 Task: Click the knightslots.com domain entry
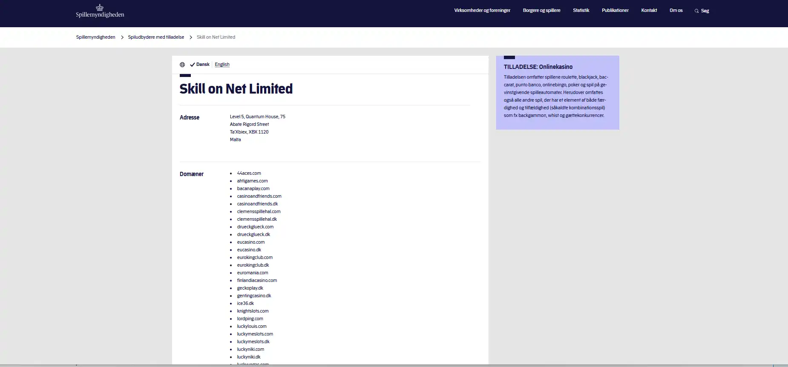coord(253,311)
